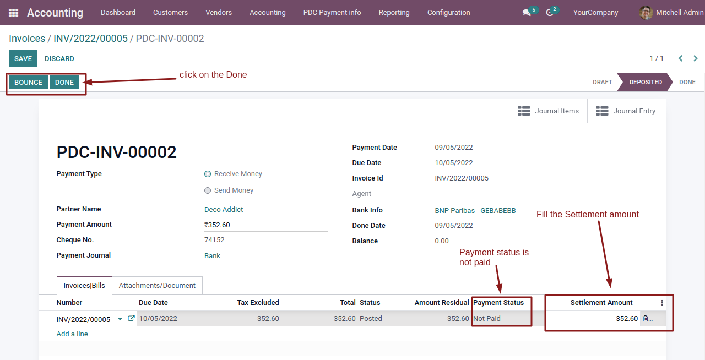Sort by the Payment Status column header

coord(498,303)
